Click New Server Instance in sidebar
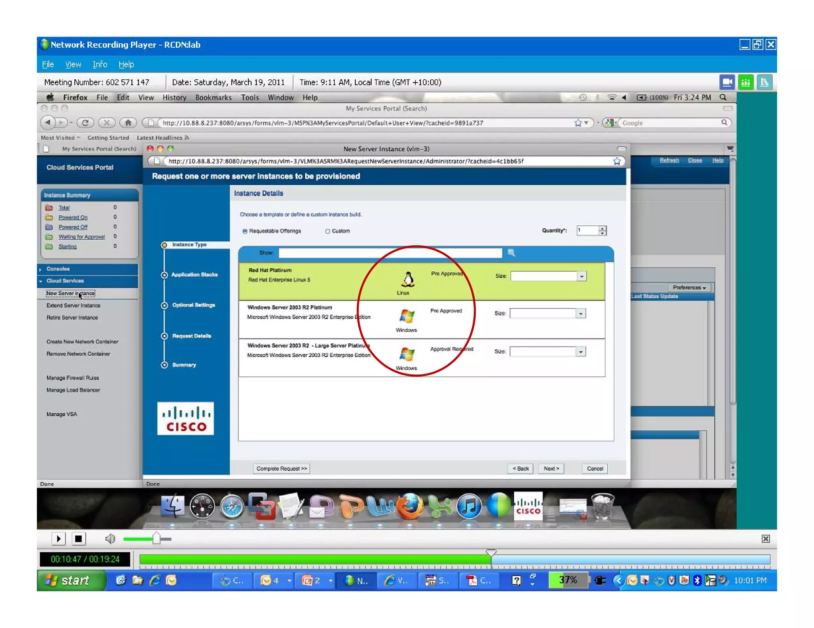This screenshot has height=628, width=814. 70,293
